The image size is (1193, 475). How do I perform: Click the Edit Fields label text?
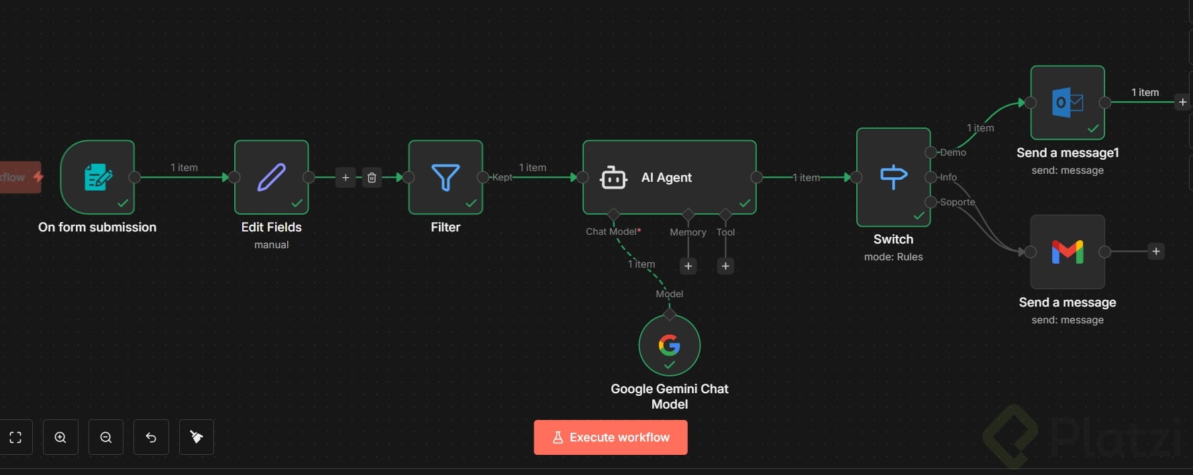[271, 227]
